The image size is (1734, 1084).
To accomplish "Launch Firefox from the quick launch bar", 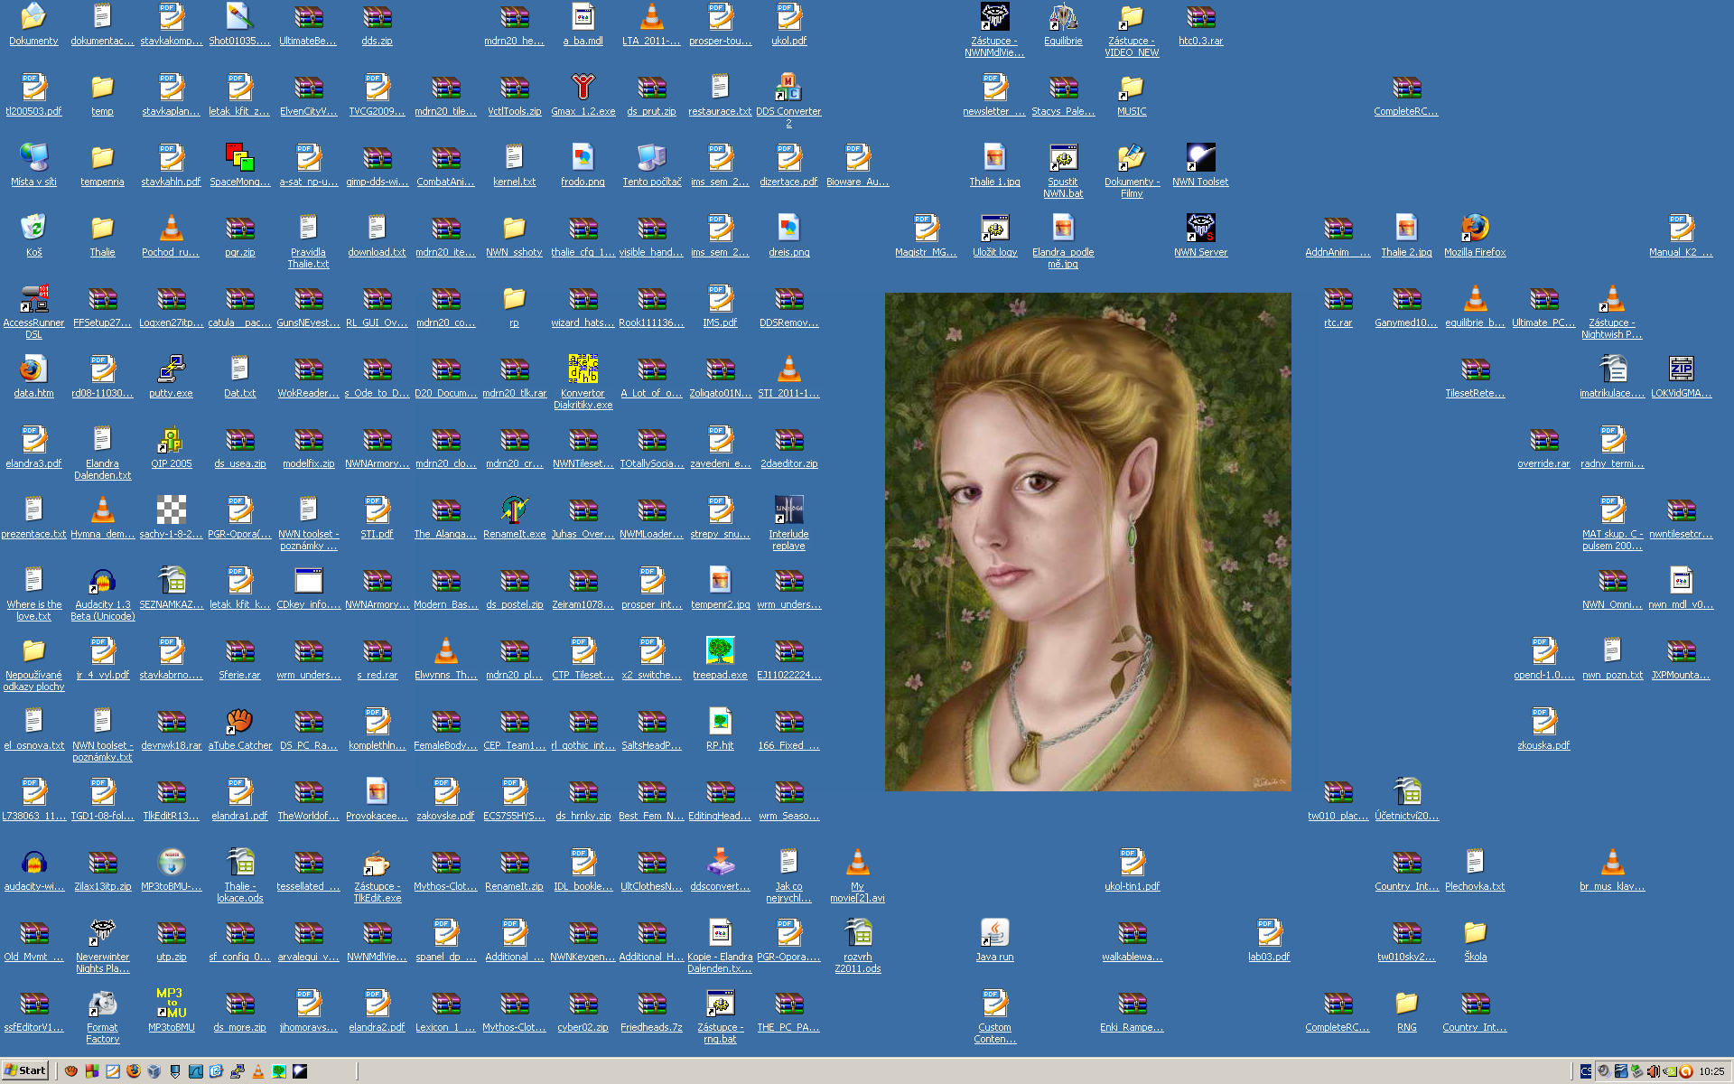I will click(134, 1070).
